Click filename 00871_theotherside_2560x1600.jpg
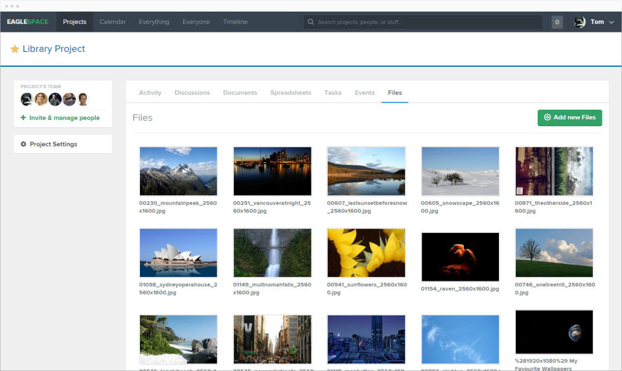The image size is (622, 371). 553,207
